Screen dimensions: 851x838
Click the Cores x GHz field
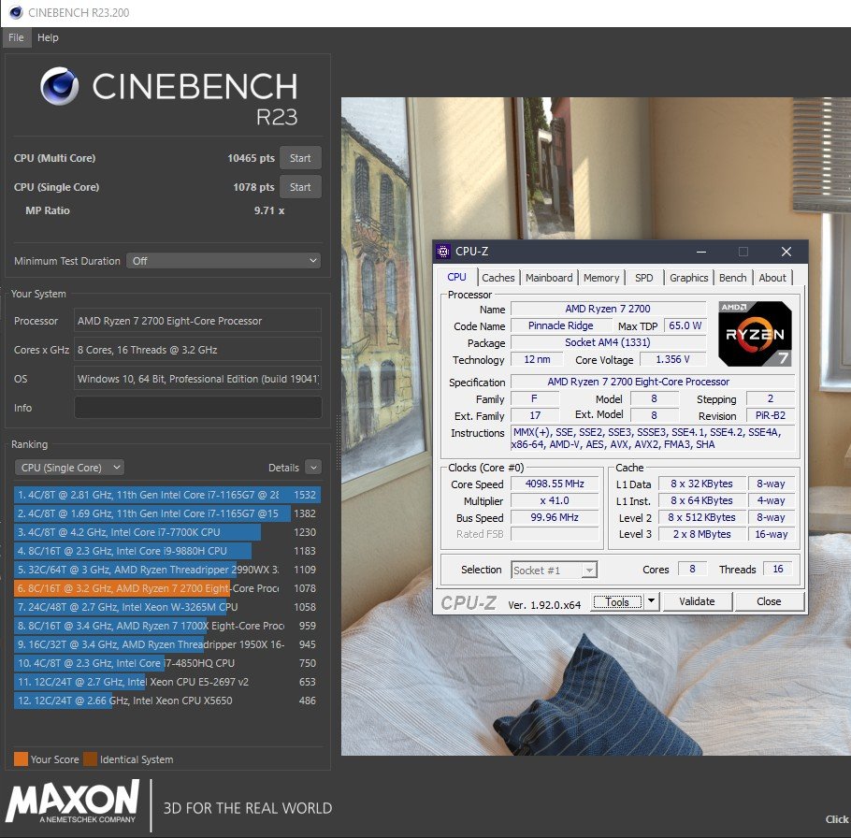(197, 350)
